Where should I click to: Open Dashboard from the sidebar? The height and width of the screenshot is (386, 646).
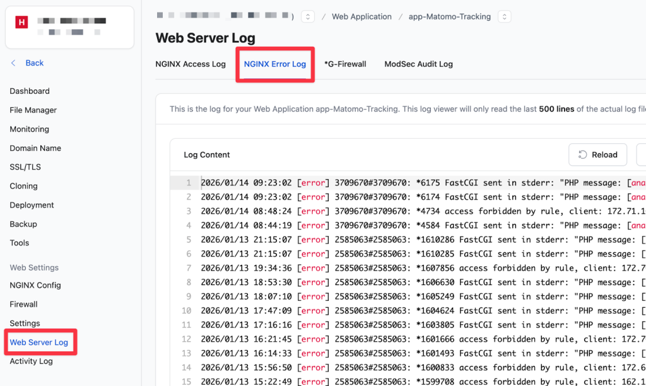pos(30,91)
